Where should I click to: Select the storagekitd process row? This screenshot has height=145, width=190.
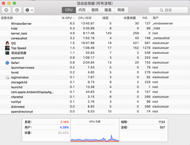click(95, 82)
